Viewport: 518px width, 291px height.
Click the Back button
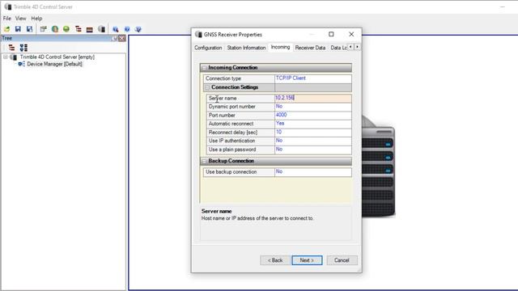point(275,260)
